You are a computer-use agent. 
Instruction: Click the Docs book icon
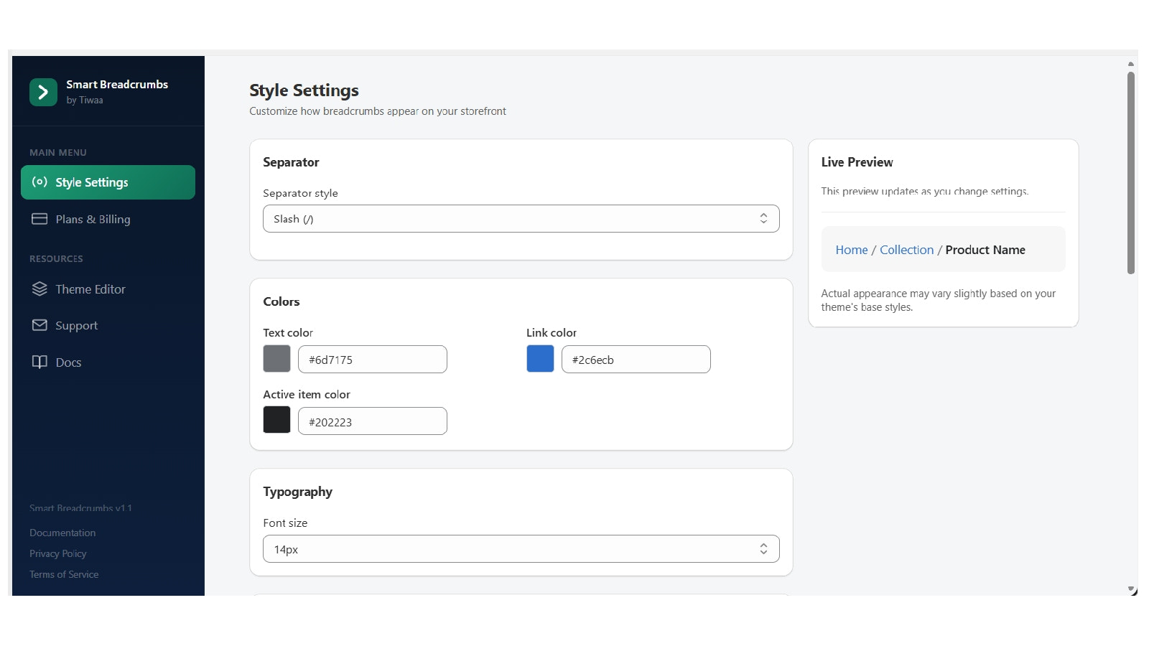pos(39,362)
